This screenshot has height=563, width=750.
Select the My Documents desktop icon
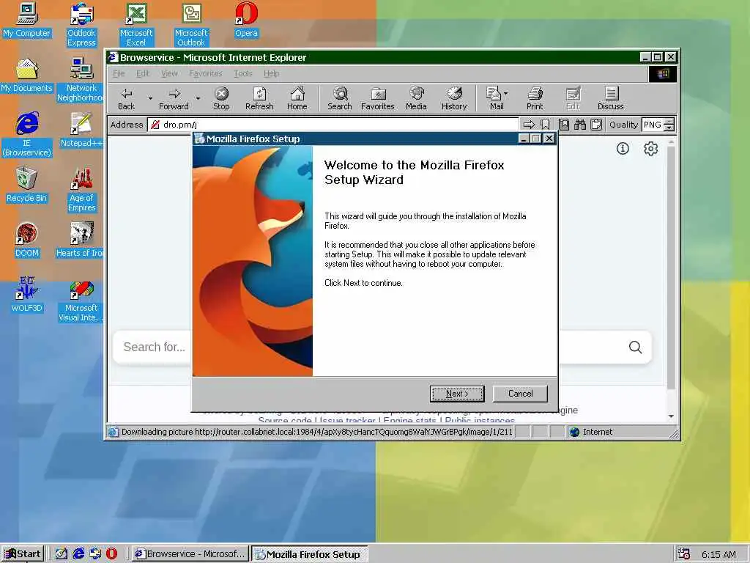[x=27, y=76]
